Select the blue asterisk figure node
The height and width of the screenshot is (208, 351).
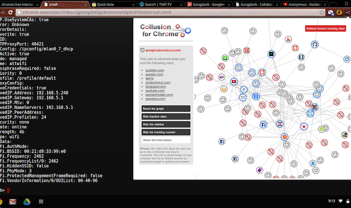coord(313,163)
